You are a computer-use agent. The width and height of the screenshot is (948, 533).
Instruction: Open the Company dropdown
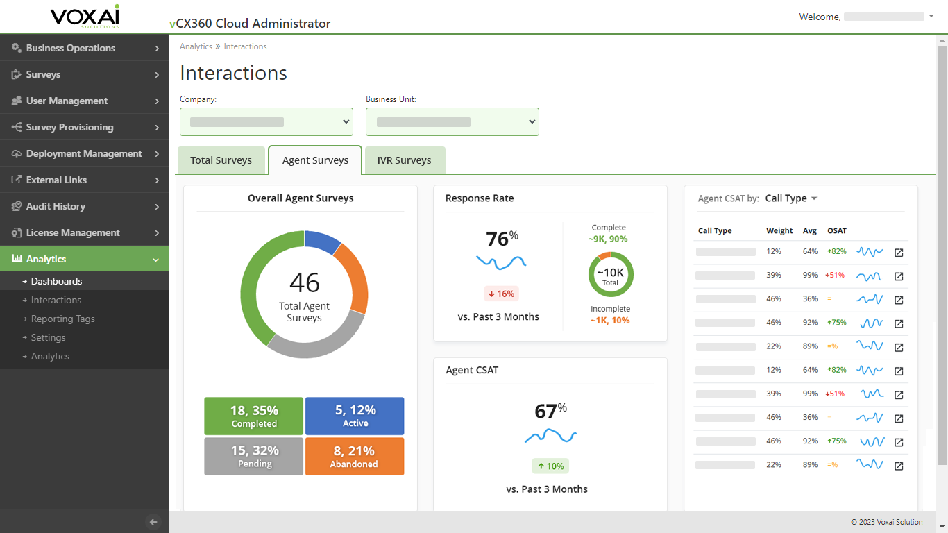tap(266, 122)
